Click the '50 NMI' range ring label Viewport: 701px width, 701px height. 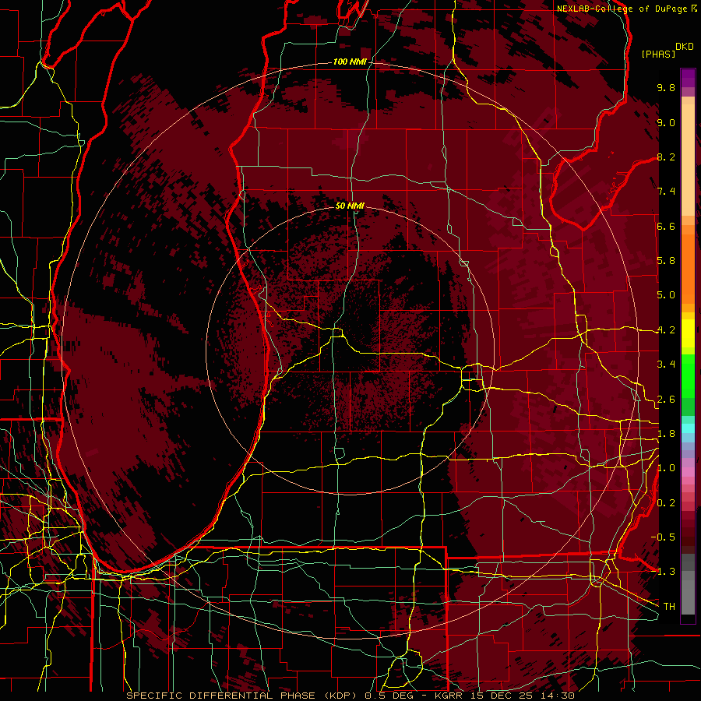pos(350,206)
